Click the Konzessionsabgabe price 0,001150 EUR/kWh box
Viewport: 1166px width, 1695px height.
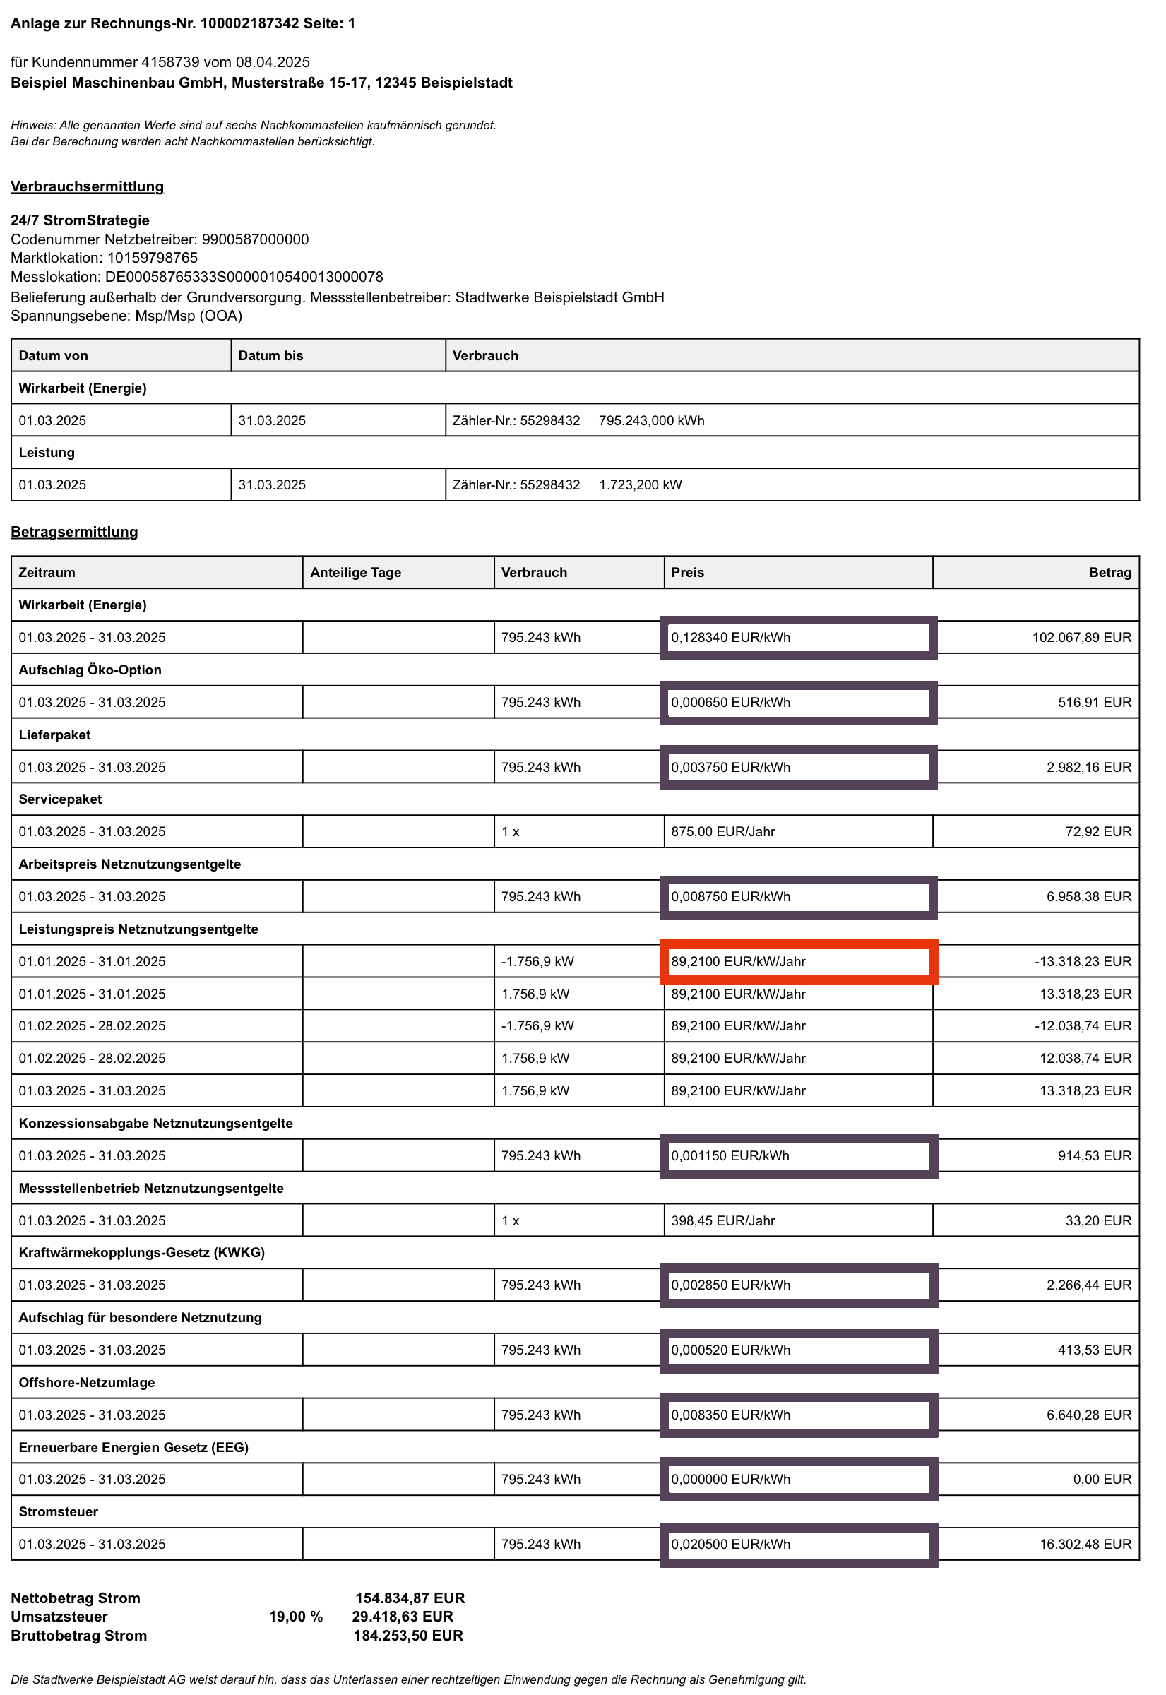coord(799,1156)
